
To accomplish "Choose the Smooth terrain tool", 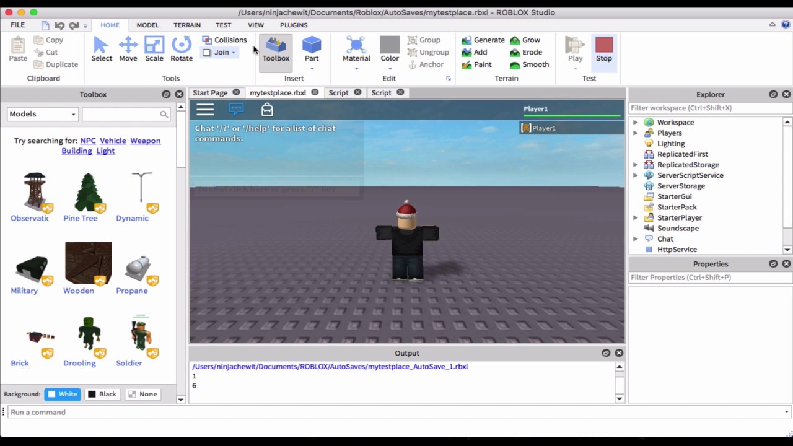I will pyautogui.click(x=529, y=64).
